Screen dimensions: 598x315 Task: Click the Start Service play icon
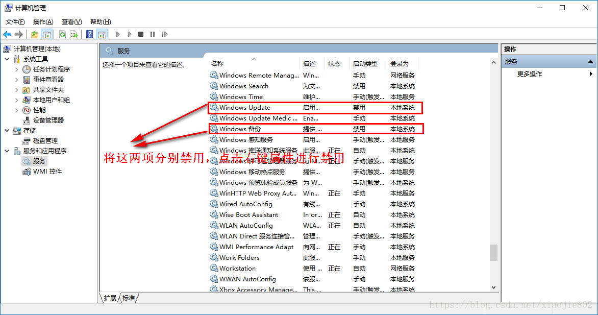click(118, 34)
